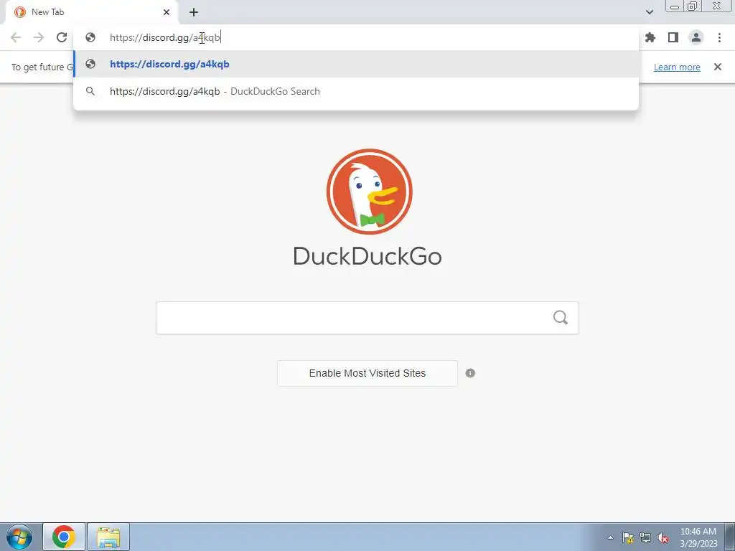The height and width of the screenshot is (551, 735).
Task: Click the magnifier search button
Action: point(560,318)
